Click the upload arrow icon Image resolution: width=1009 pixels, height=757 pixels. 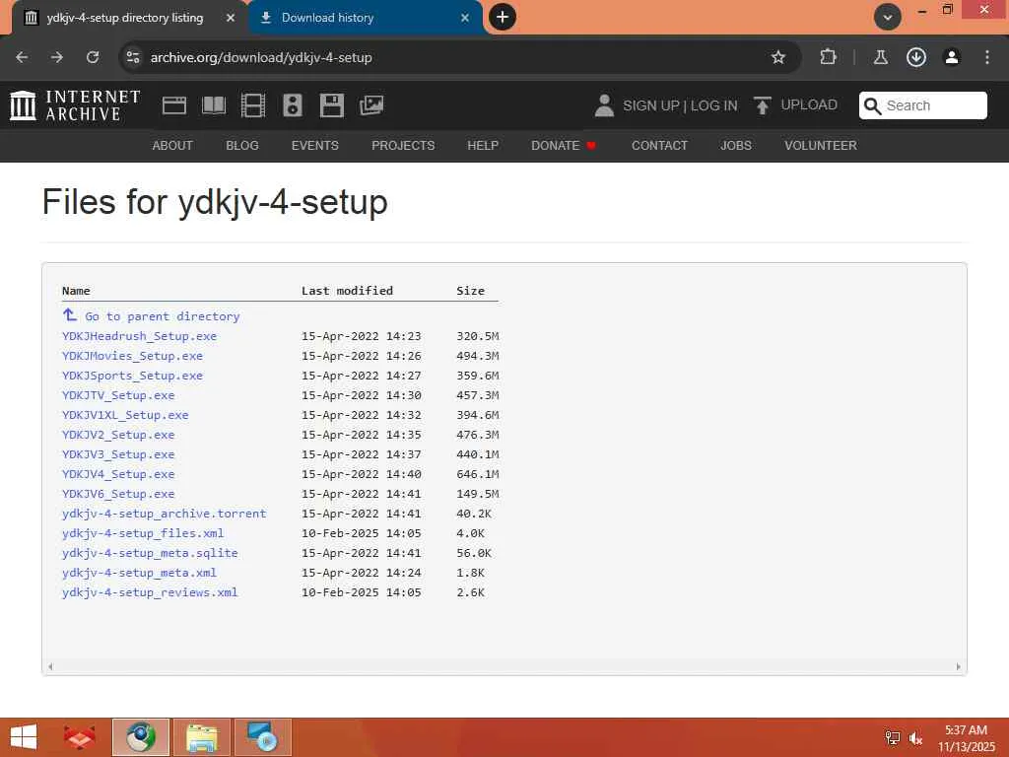(762, 105)
